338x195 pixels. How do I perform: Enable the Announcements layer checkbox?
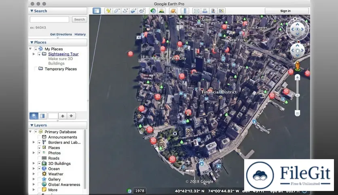tap(39, 137)
